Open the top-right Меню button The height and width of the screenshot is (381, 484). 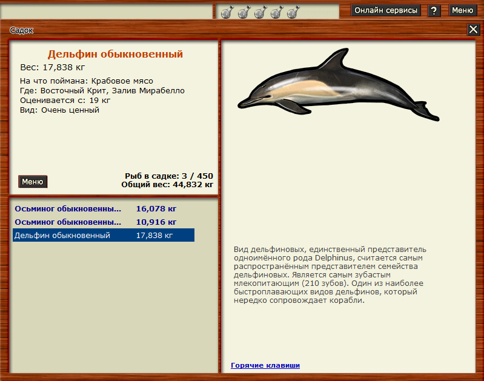pyautogui.click(x=462, y=10)
